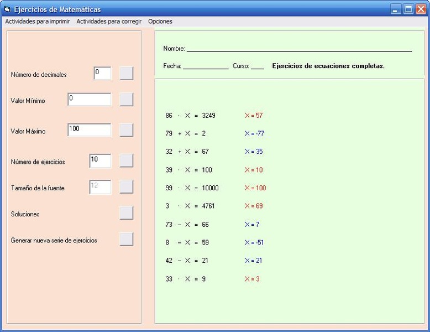This screenshot has height=332, width=430.
Task: Click the Tamaño de la fuente button
Action: click(x=127, y=187)
